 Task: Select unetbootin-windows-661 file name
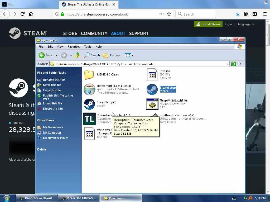click(x=177, y=115)
